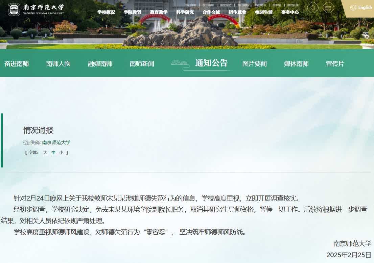Set font size to medium (中)

pyautogui.click(x=53, y=153)
